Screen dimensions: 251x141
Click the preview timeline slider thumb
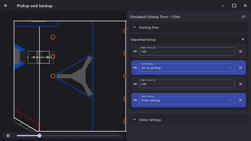[39, 136]
